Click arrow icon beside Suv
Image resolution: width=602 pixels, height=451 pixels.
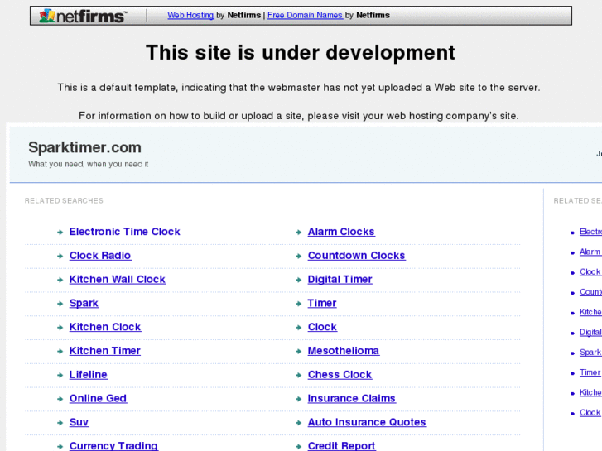click(60, 423)
